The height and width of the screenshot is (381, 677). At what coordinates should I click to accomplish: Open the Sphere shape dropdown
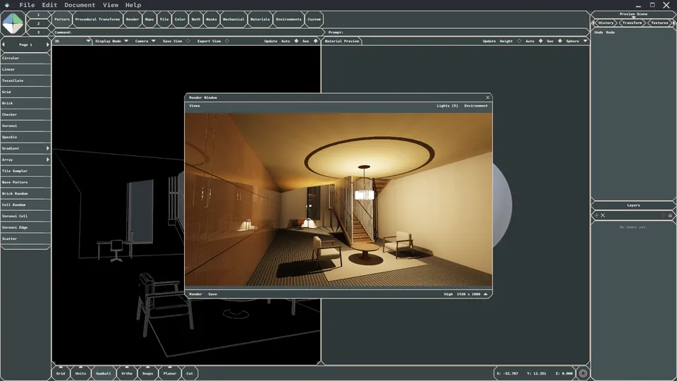click(585, 41)
